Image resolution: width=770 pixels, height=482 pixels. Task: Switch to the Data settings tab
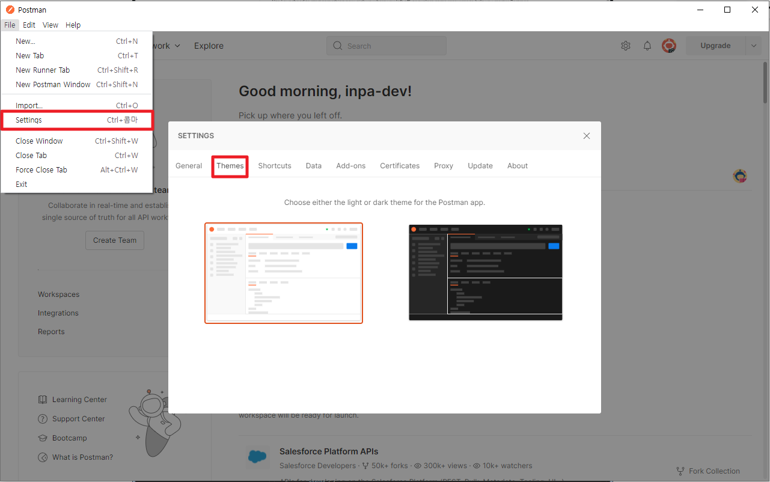tap(314, 166)
